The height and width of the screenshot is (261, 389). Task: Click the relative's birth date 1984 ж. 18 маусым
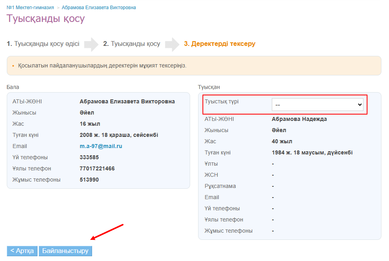312,152
